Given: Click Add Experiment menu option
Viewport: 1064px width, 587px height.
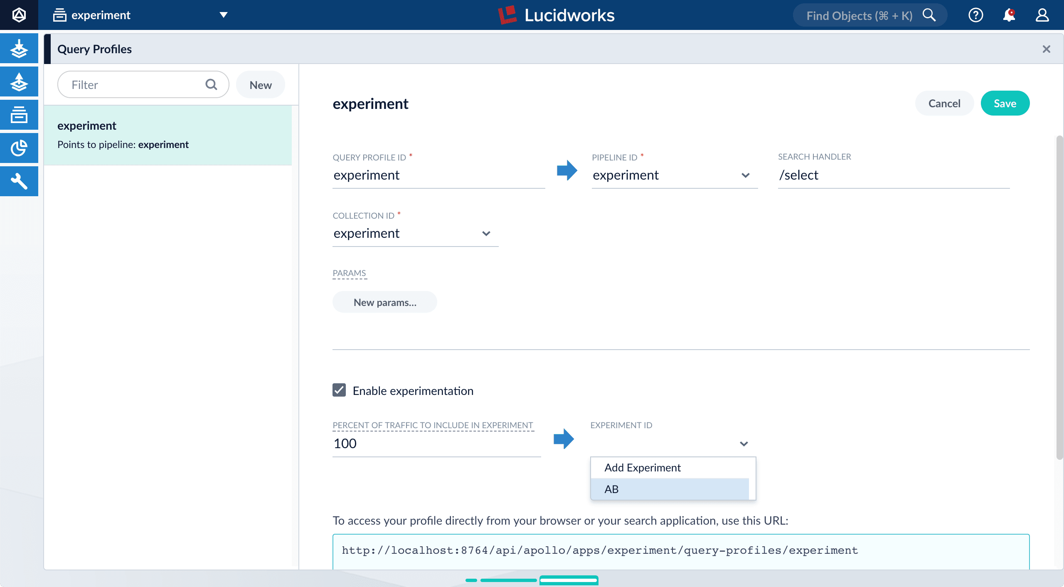Looking at the screenshot, I should (x=642, y=467).
